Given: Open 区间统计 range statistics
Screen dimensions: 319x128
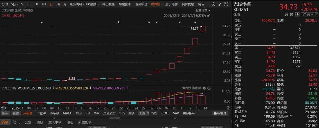Looking at the screenshot, I should [x=141, y=4].
